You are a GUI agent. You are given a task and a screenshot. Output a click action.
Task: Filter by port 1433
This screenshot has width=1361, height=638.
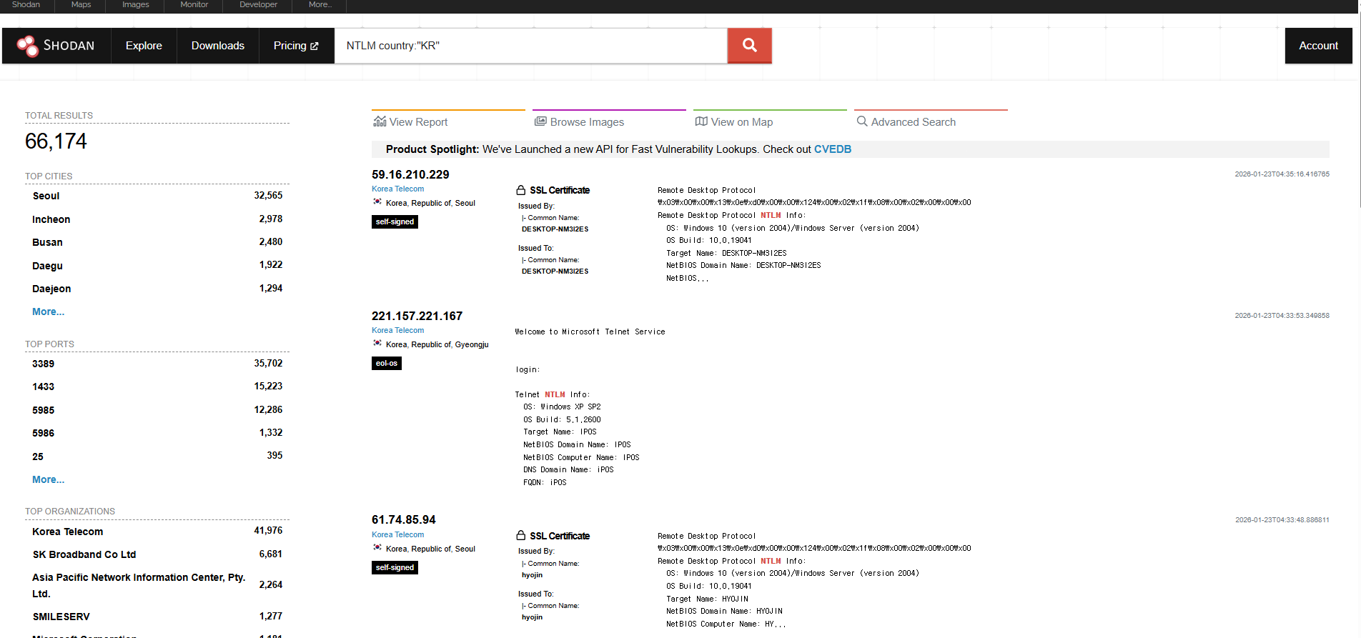pos(43,387)
